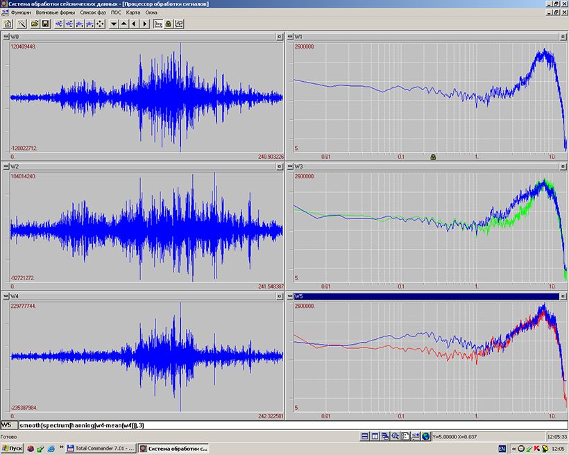Viewport: 569px width, 455px height.
Task: Open the Функции menu
Action: click(x=21, y=12)
